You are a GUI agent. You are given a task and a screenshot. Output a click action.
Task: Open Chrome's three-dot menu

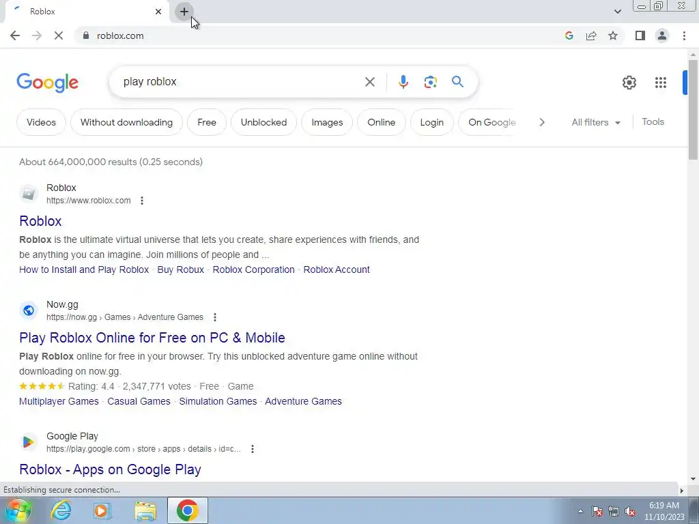(684, 35)
